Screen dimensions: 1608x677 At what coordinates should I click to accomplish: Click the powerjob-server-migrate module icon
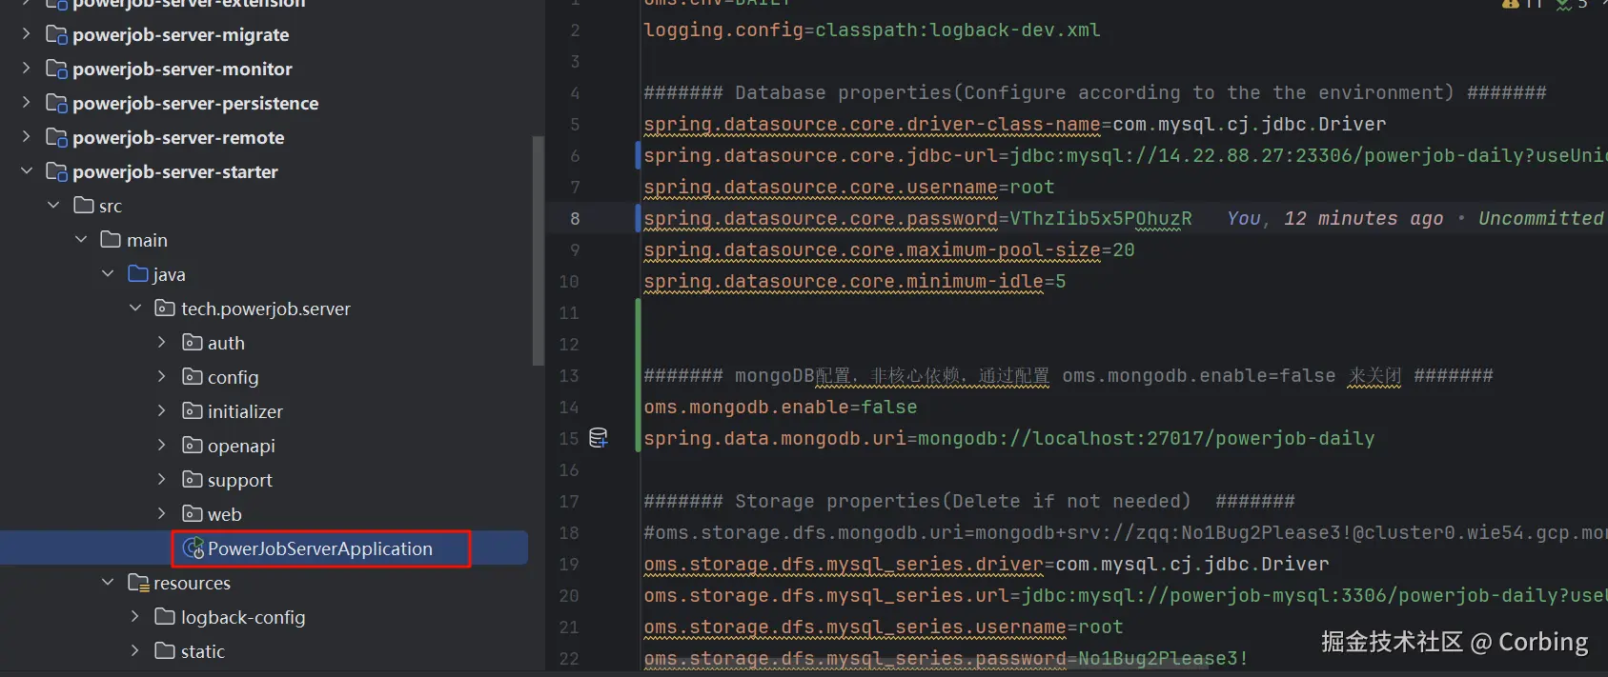pos(57,35)
